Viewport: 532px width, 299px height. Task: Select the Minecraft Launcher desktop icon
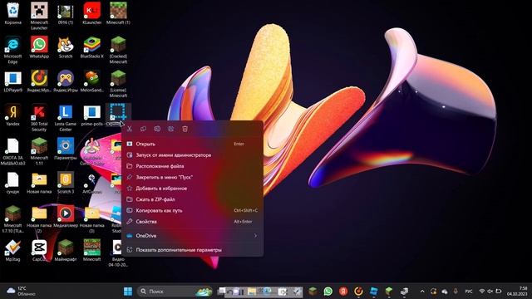coord(39,16)
